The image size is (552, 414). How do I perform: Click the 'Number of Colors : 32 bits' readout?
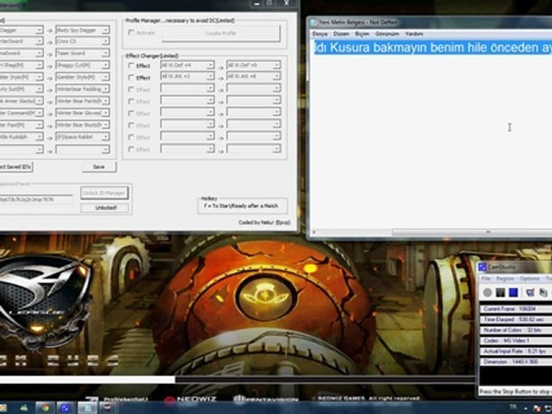coord(516,330)
